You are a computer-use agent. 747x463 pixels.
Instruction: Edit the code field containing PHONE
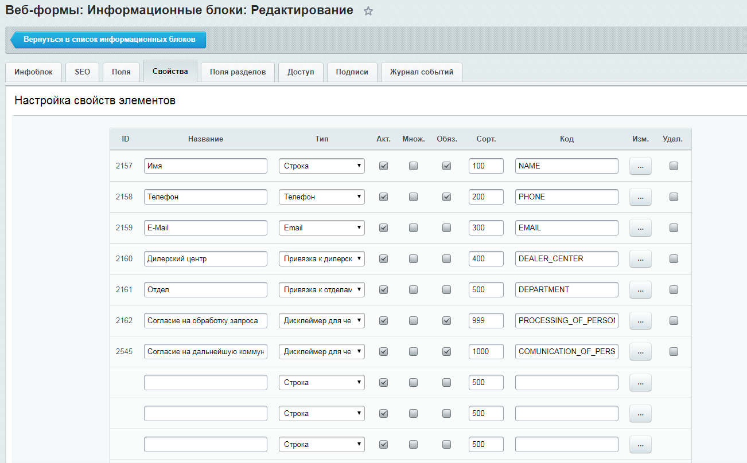click(x=567, y=197)
